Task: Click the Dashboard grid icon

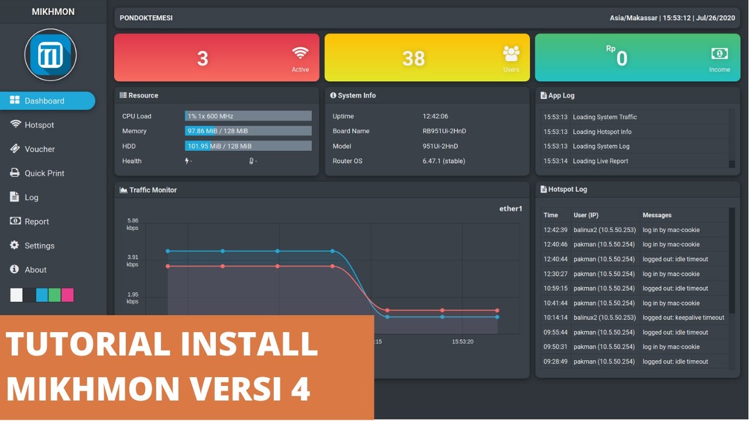Action: tap(15, 101)
